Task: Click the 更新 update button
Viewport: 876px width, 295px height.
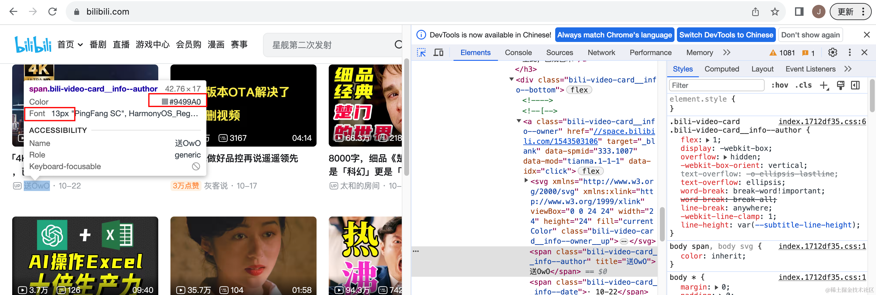Action: pos(851,12)
